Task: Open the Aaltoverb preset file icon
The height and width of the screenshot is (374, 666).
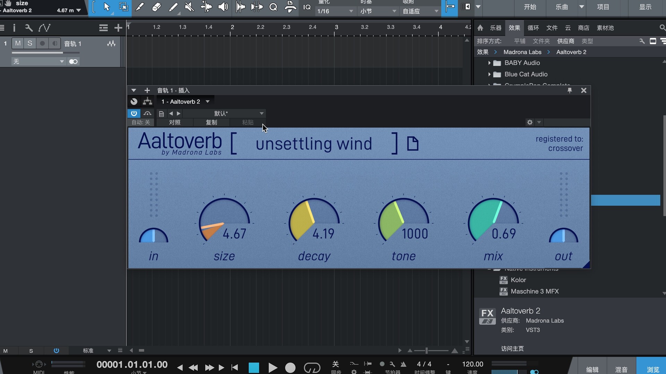Action: (x=413, y=144)
